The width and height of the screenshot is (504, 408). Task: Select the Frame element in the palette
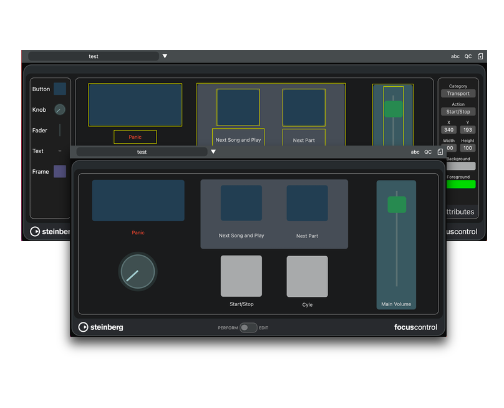point(59,171)
